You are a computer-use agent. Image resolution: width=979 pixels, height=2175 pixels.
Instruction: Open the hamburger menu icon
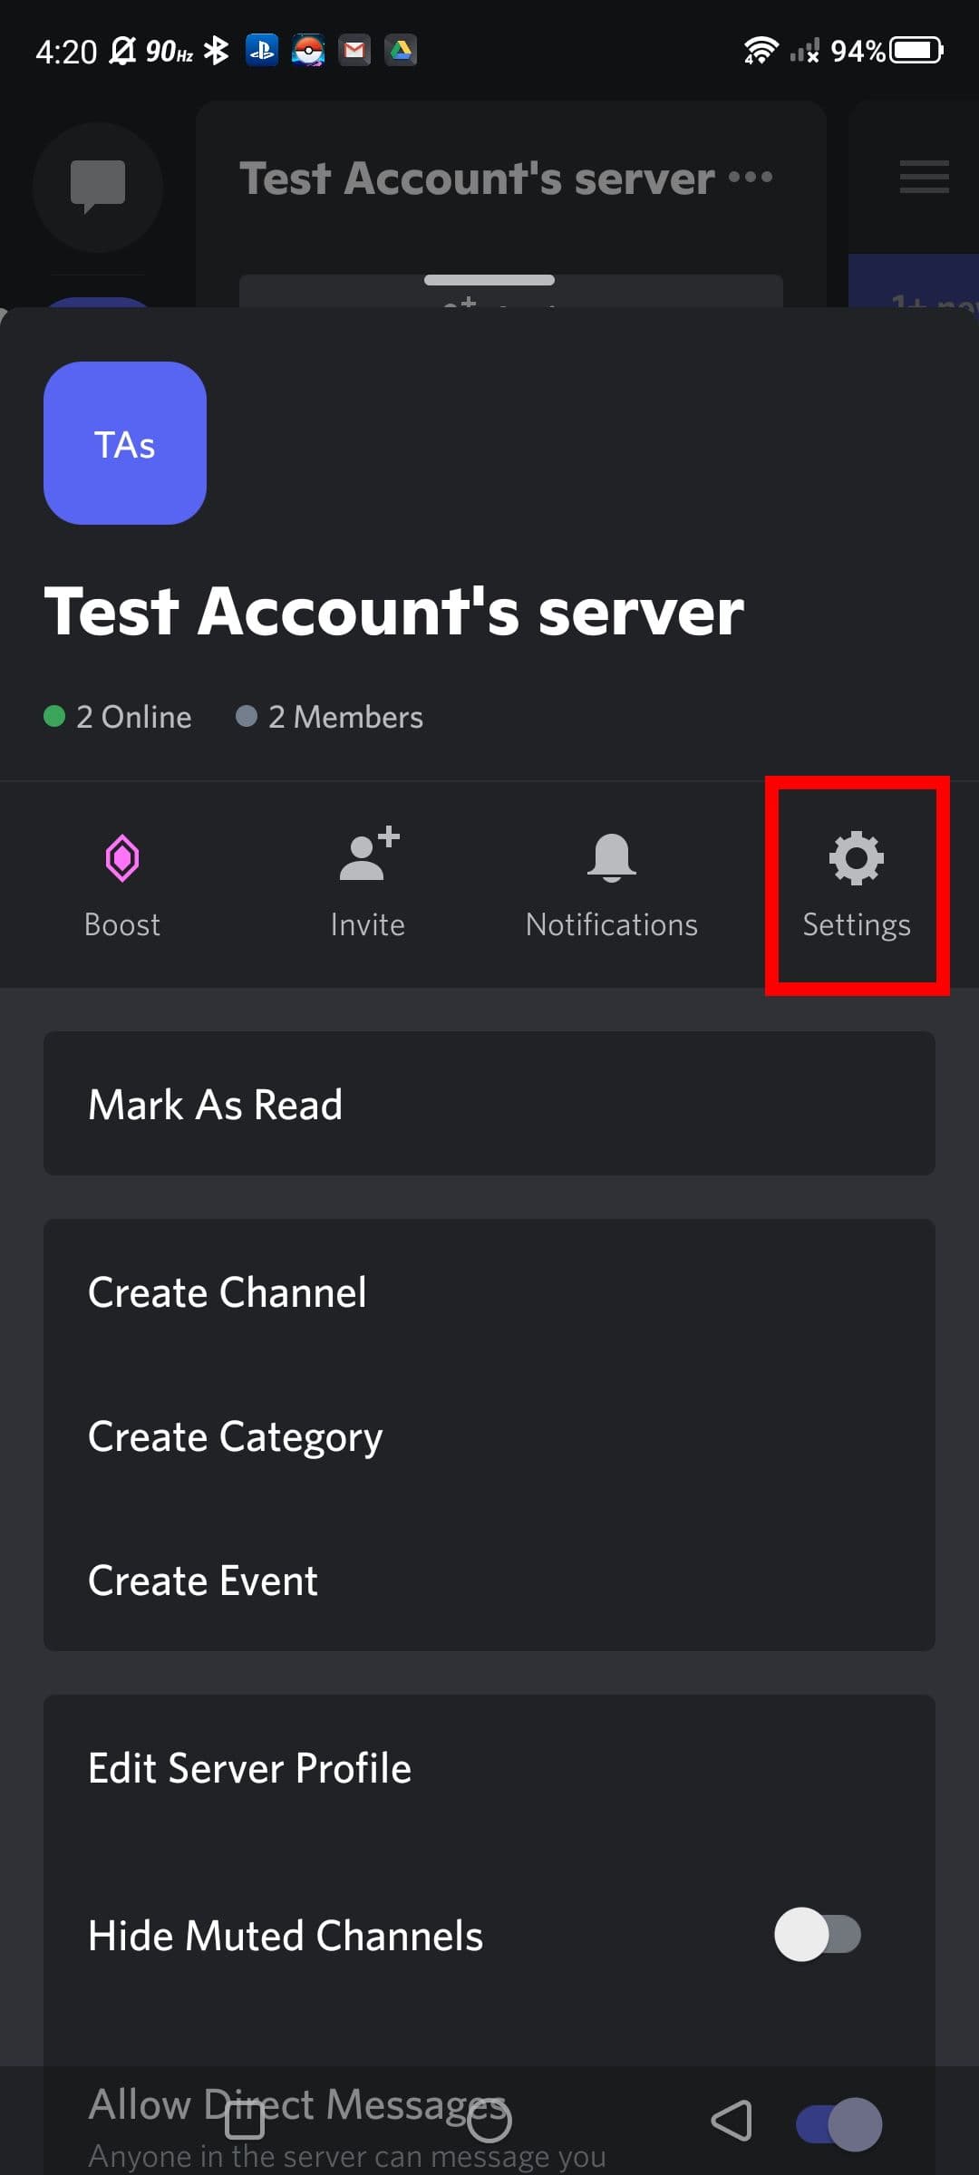924,177
